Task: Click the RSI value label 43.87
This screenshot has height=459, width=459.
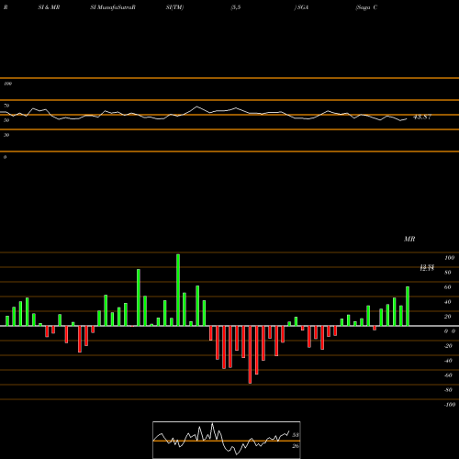Action: pos(422,117)
